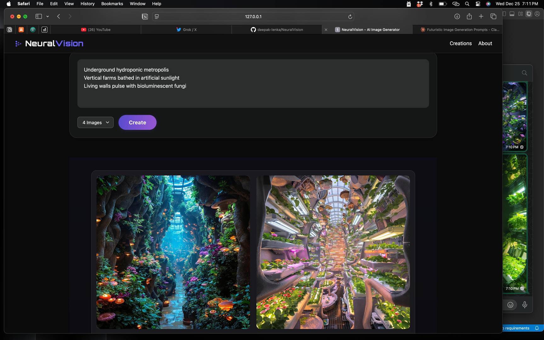Toggle the Safari sidebar button

point(39,16)
